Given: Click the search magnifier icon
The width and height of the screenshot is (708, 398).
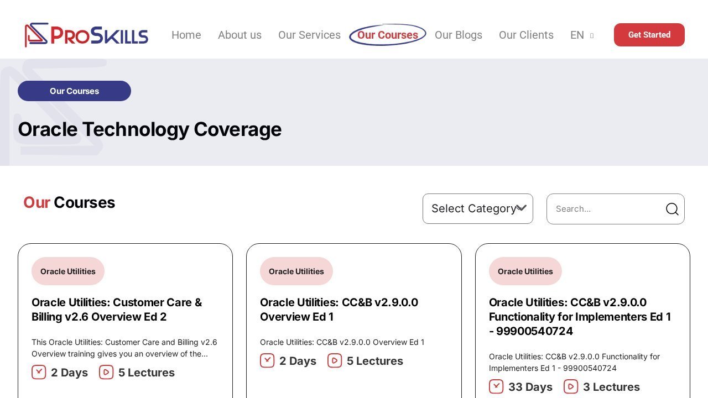Looking at the screenshot, I should click(x=672, y=209).
